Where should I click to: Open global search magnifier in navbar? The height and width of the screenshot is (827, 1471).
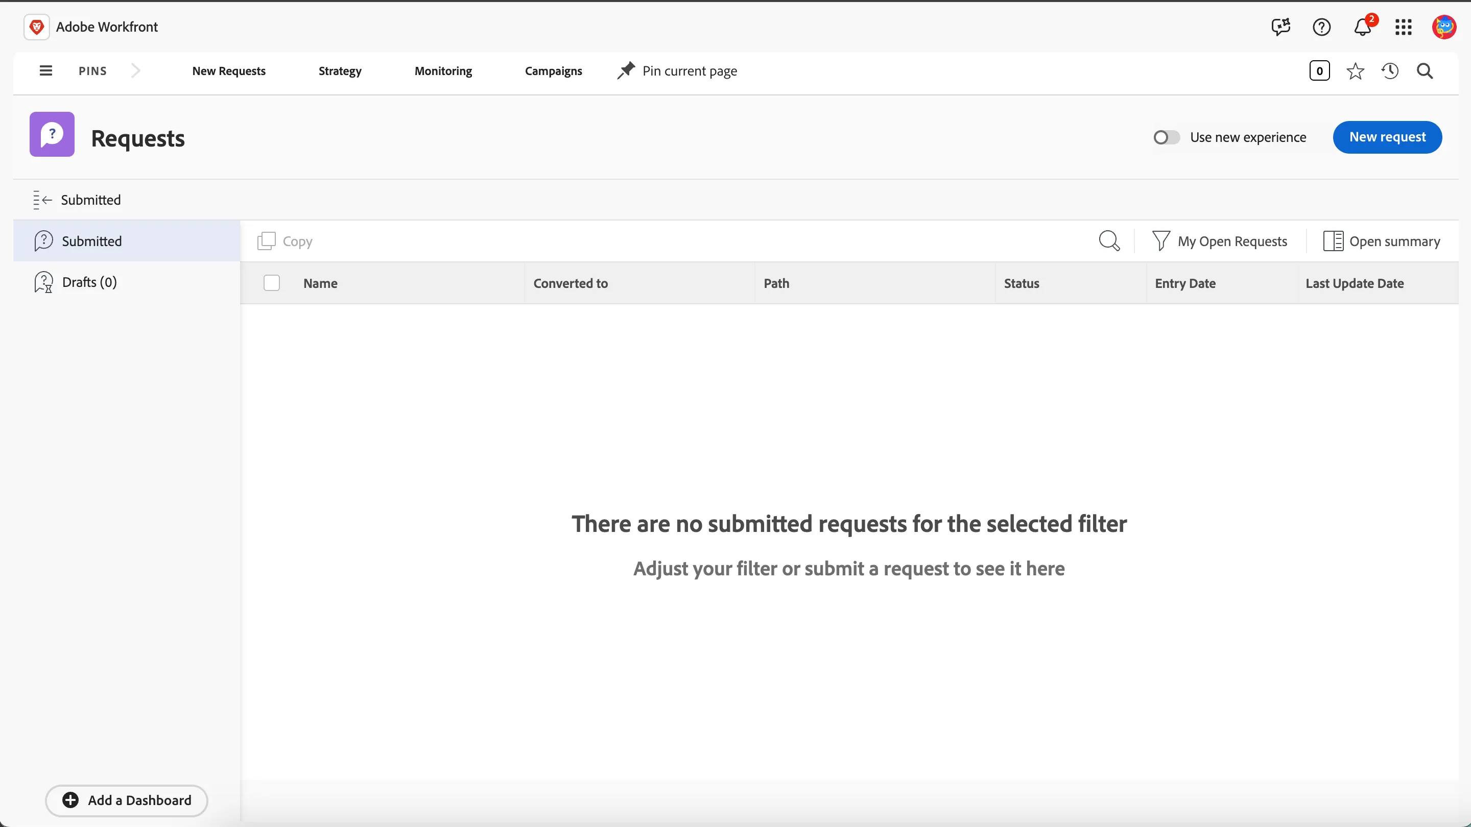pos(1425,71)
